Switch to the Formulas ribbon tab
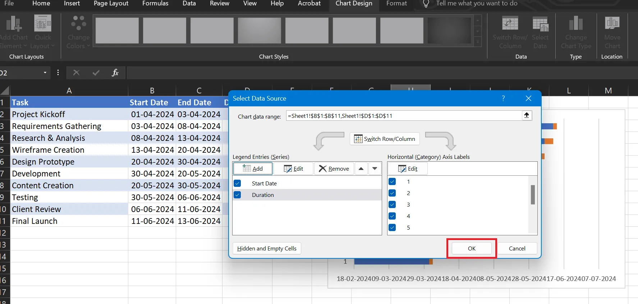 pyautogui.click(x=155, y=4)
